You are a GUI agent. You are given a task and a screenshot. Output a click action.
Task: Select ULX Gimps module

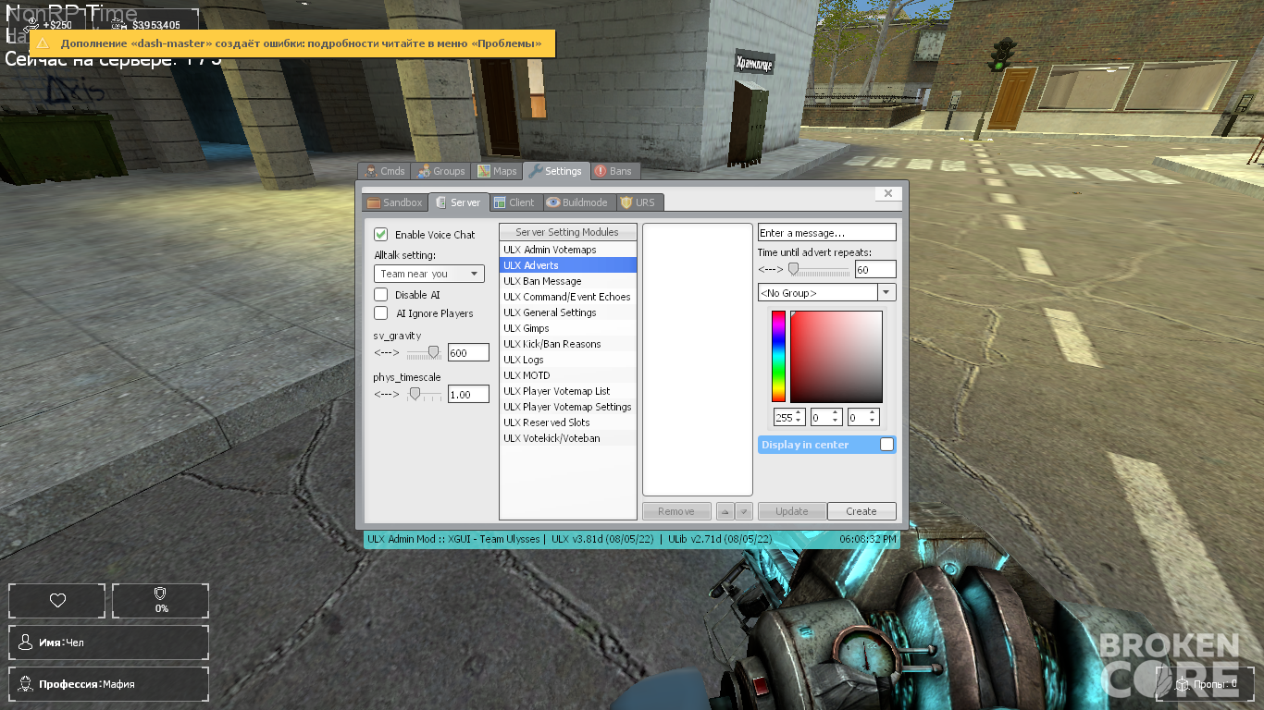coord(568,328)
